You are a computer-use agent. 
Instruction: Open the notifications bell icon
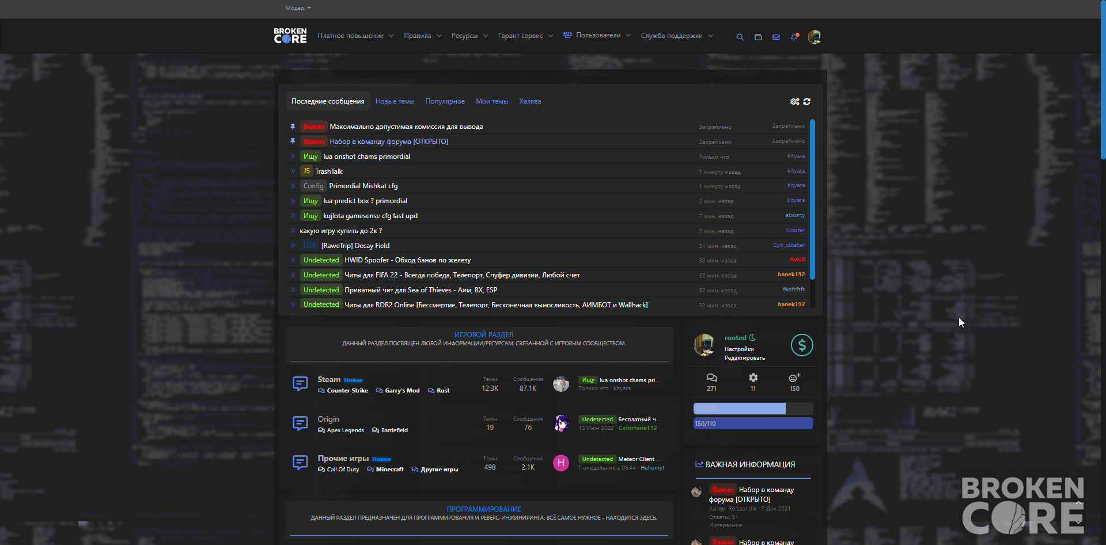(x=794, y=37)
